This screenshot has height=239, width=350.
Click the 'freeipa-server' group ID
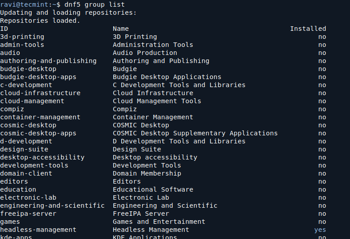coord(28,214)
